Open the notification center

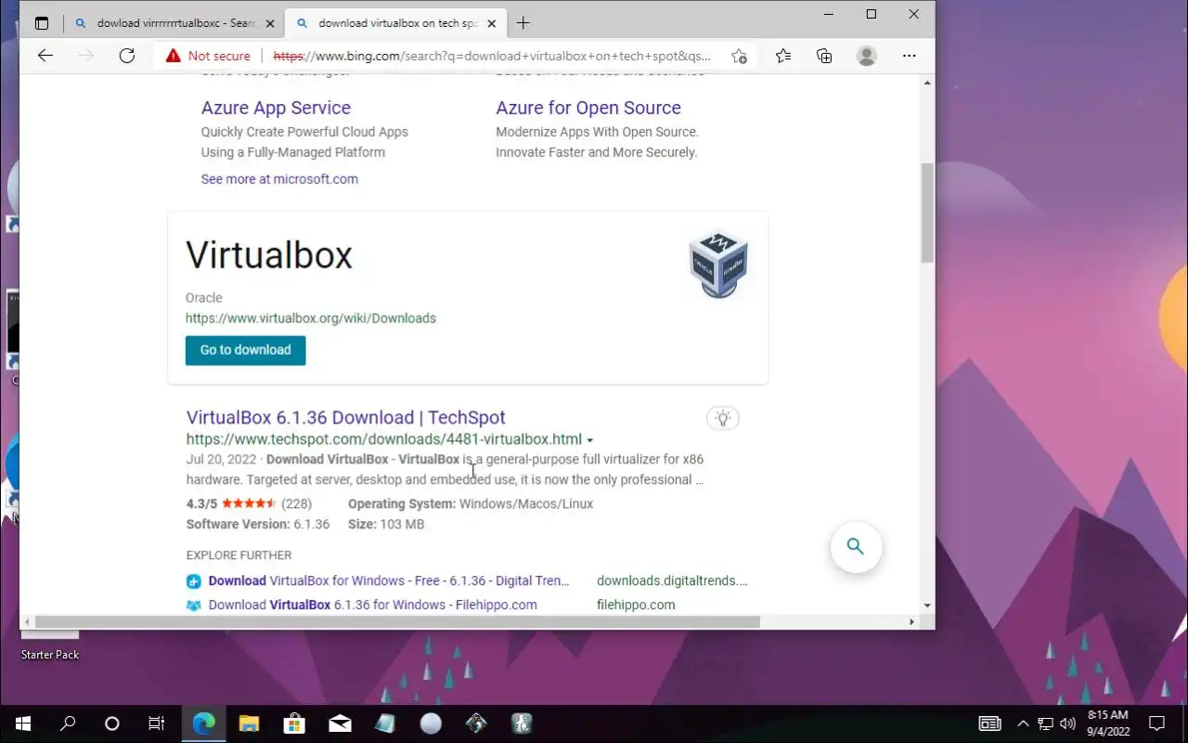(x=1156, y=723)
